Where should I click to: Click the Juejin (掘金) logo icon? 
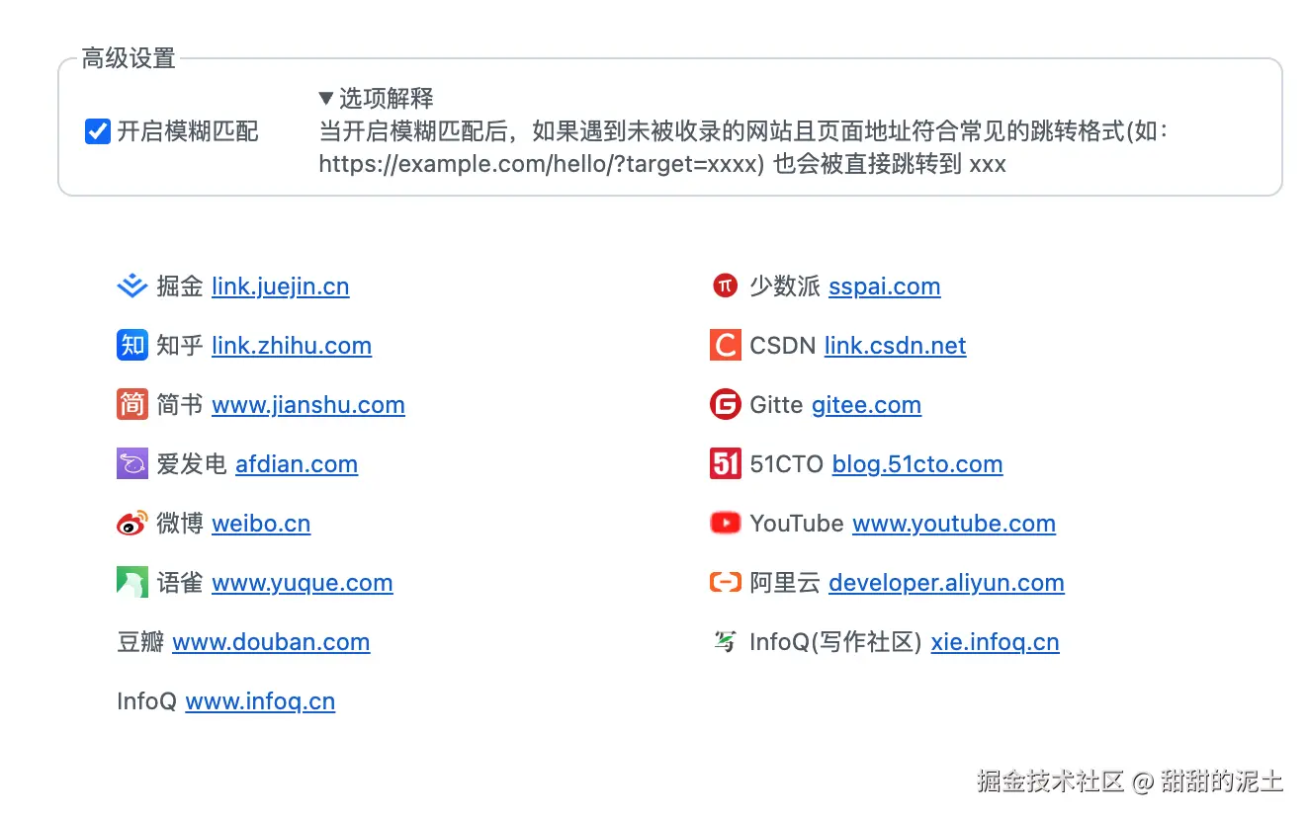[131, 286]
